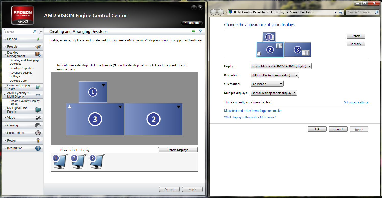Screen dimensions: 382x198
Task: Click the Search Control Panel field
Action: [x=363, y=12]
